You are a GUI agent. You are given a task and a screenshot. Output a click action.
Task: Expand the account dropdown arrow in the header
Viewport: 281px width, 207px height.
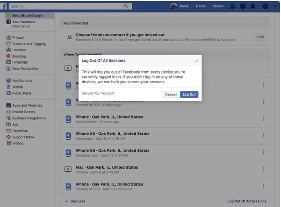click(275, 6)
